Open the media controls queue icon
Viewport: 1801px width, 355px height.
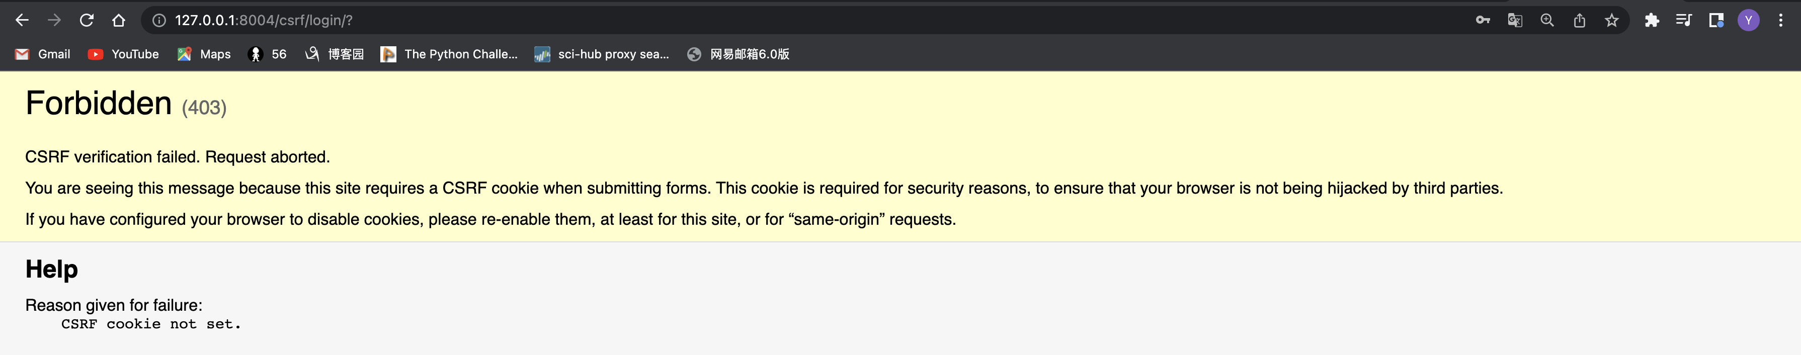coord(1684,20)
